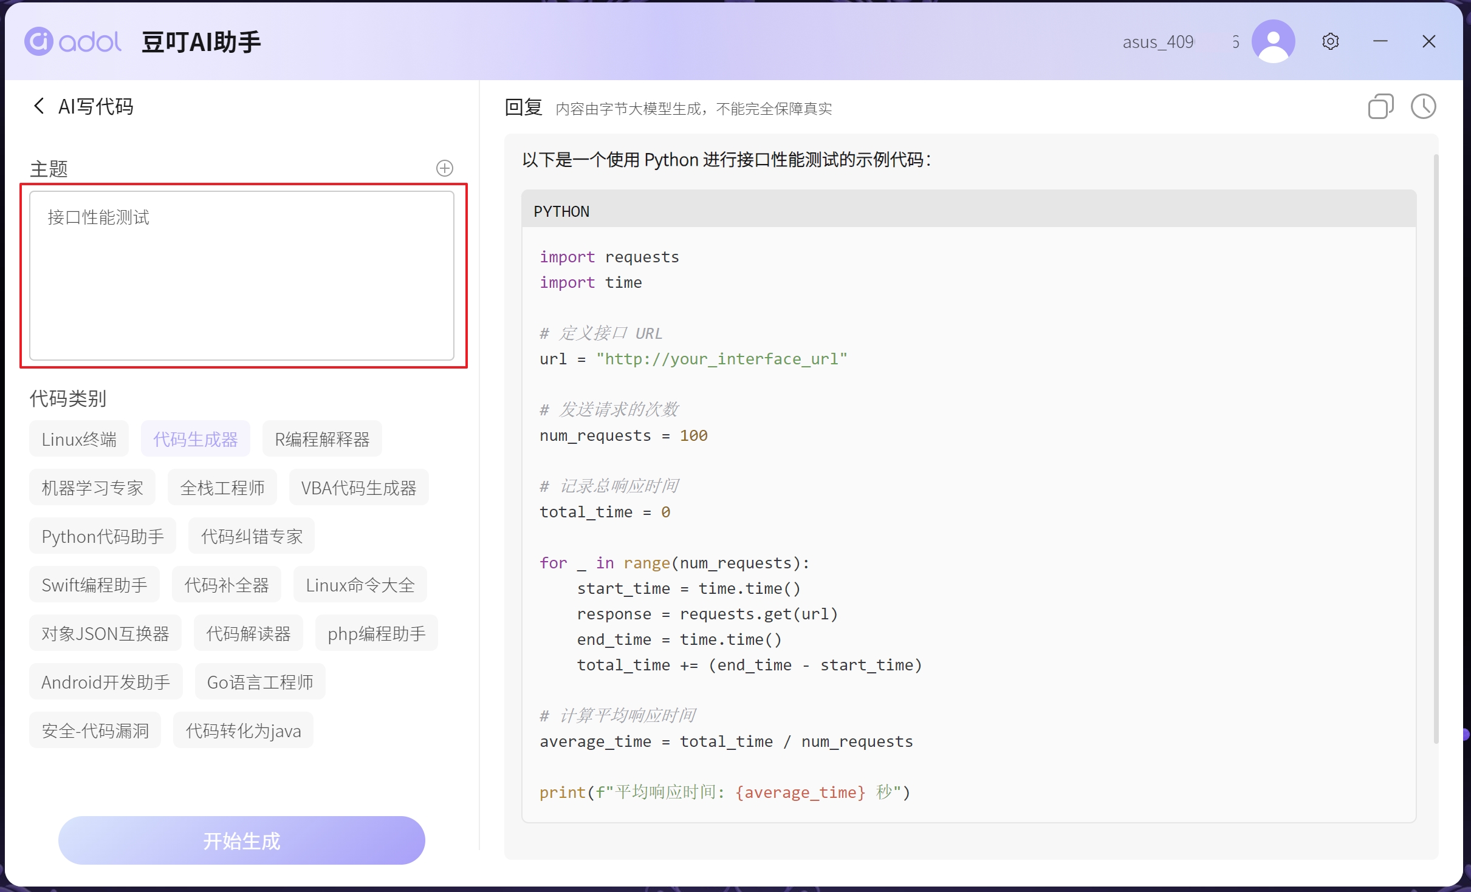Click the URL string "http://your_interface_url"
The width and height of the screenshot is (1471, 892).
722,359
